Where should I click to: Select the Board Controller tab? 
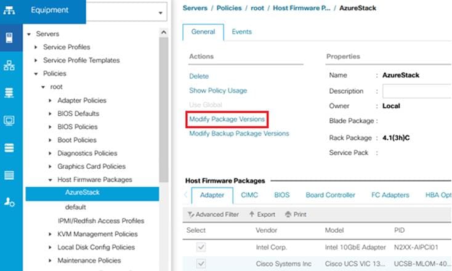(x=330, y=195)
